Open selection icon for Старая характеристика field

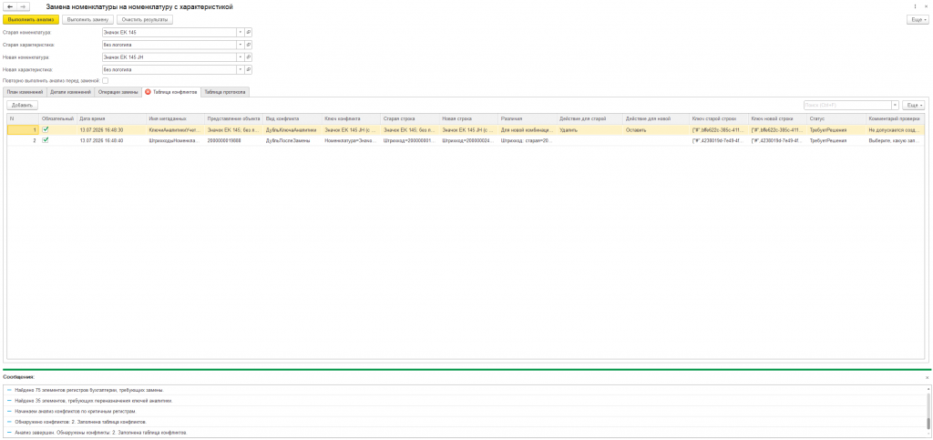249,45
